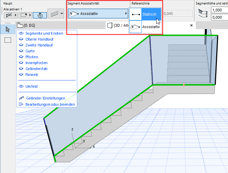Screen dimensions: 228x173
Task: Click the exit edit mode icon
Action: [21, 104]
